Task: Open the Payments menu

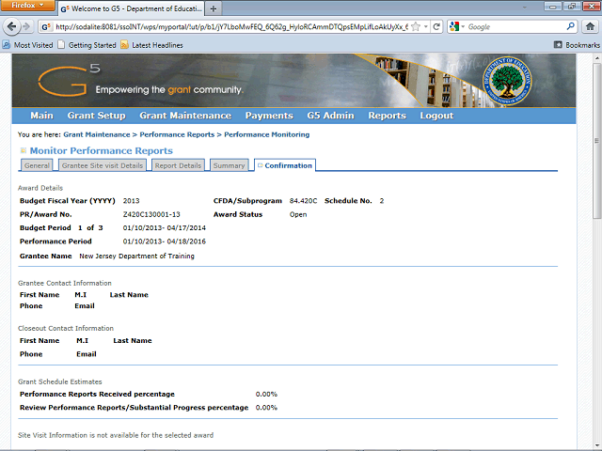Action: pyautogui.click(x=269, y=116)
